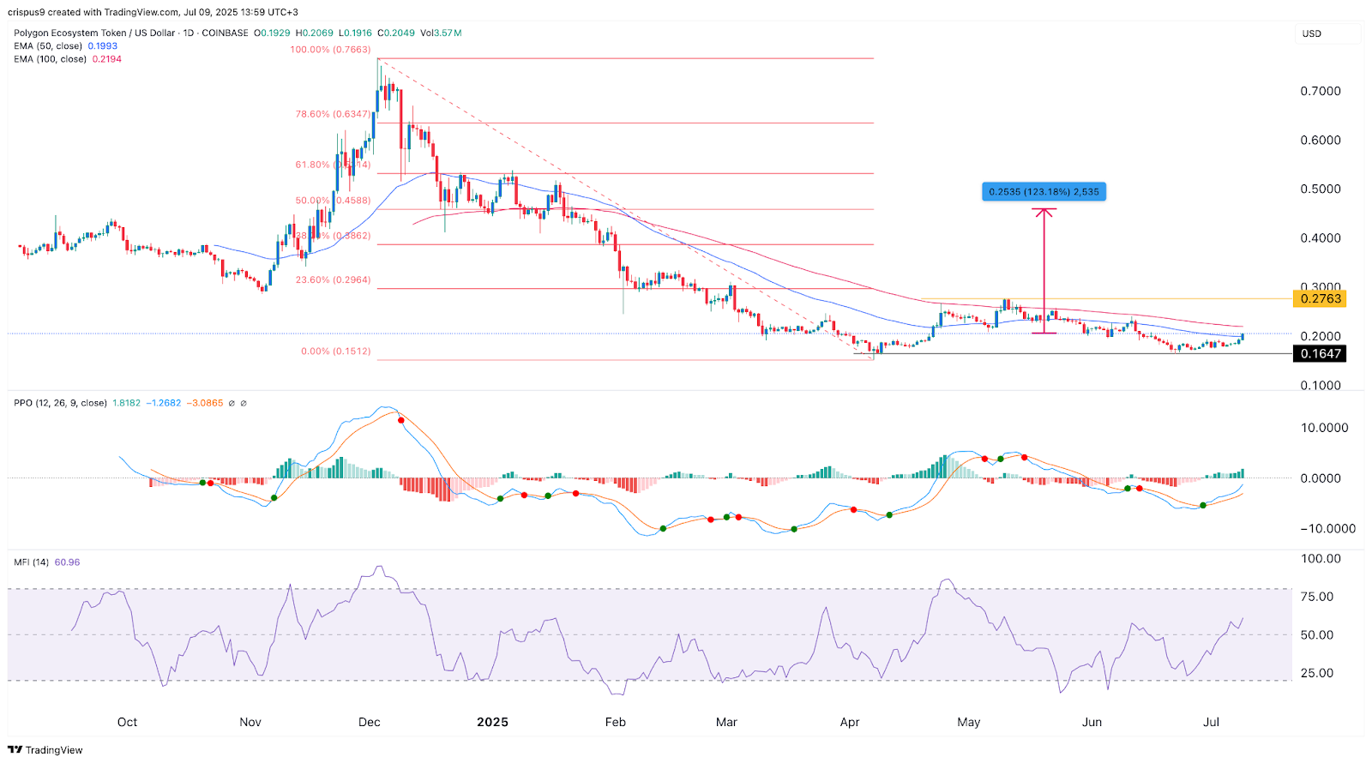Select the MFI (14) indicator legend
Screen dimensions: 1372x763
pos(31,562)
